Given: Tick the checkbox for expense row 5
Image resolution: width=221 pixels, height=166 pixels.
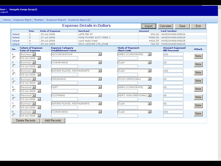Looking at the screenshot, I should pos(14,90).
